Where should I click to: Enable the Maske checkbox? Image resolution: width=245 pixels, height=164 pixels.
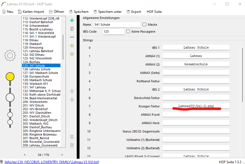(x=144, y=25)
